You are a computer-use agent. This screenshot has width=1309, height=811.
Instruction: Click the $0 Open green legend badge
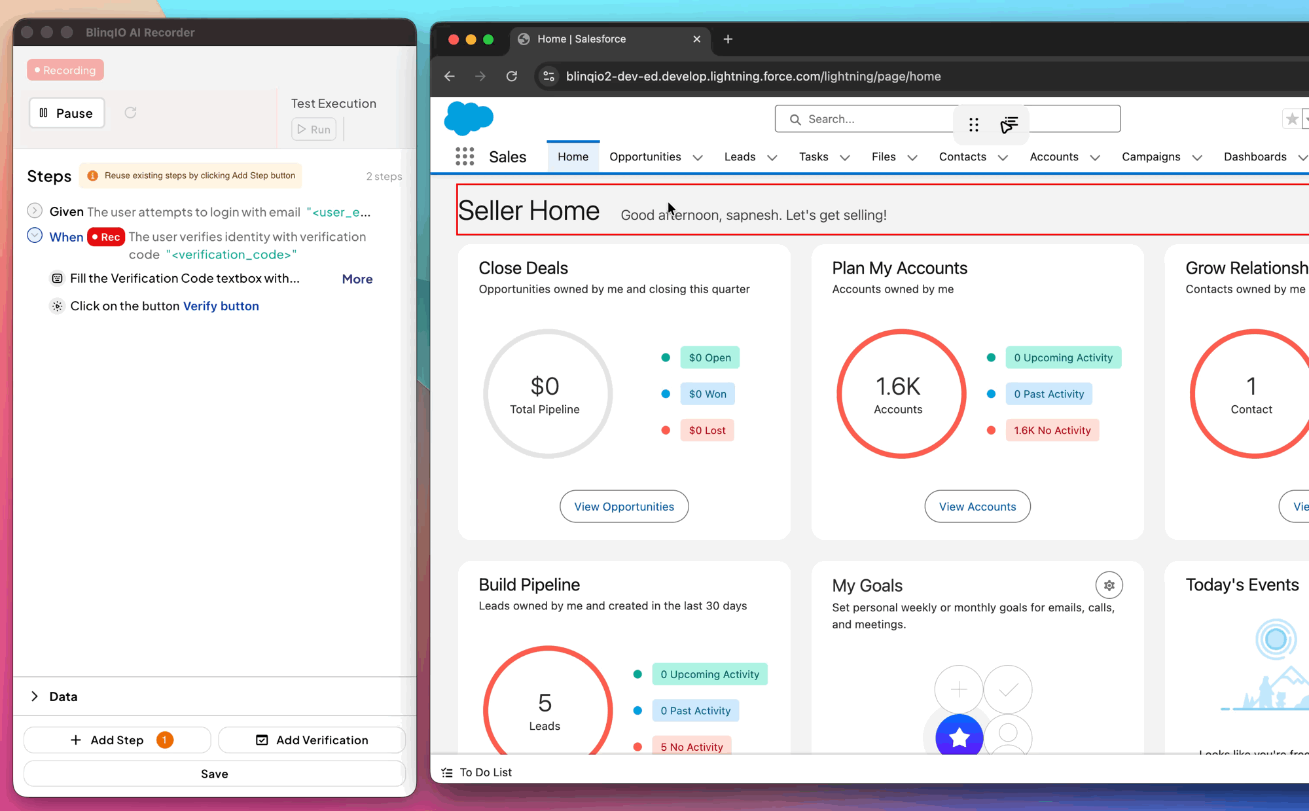pos(709,357)
